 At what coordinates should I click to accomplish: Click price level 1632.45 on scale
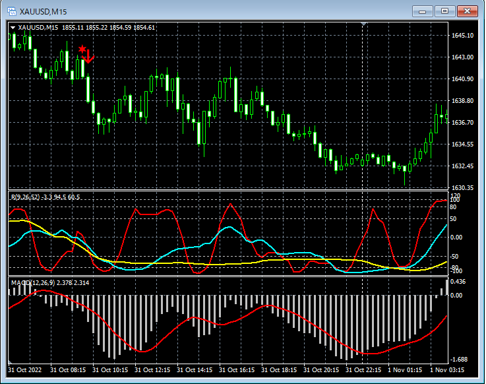(x=462, y=166)
